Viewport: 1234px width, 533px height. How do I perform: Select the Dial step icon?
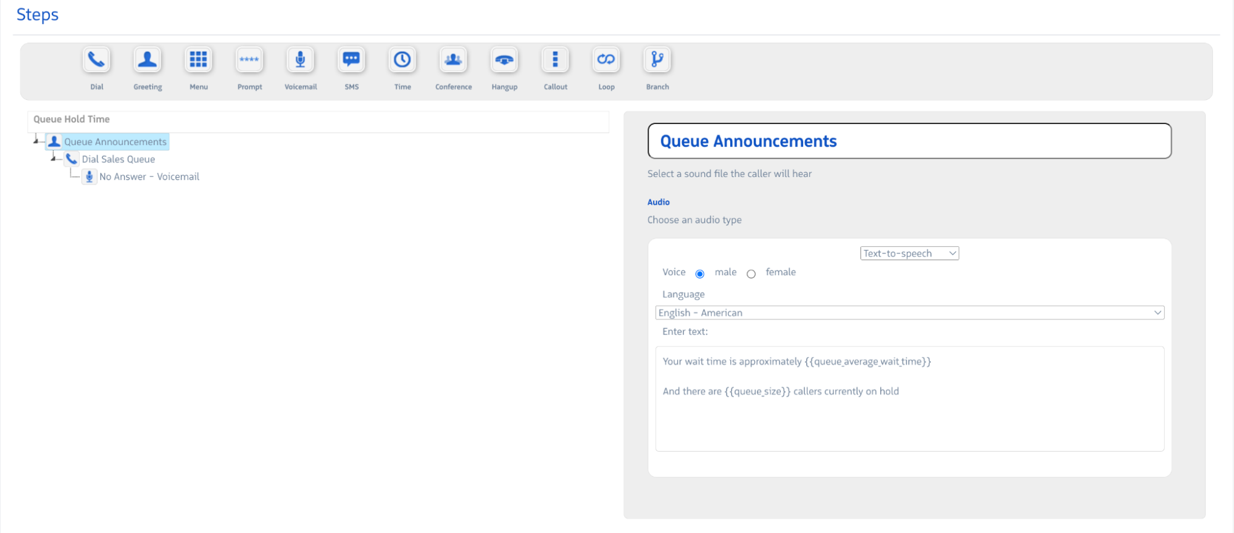click(96, 60)
